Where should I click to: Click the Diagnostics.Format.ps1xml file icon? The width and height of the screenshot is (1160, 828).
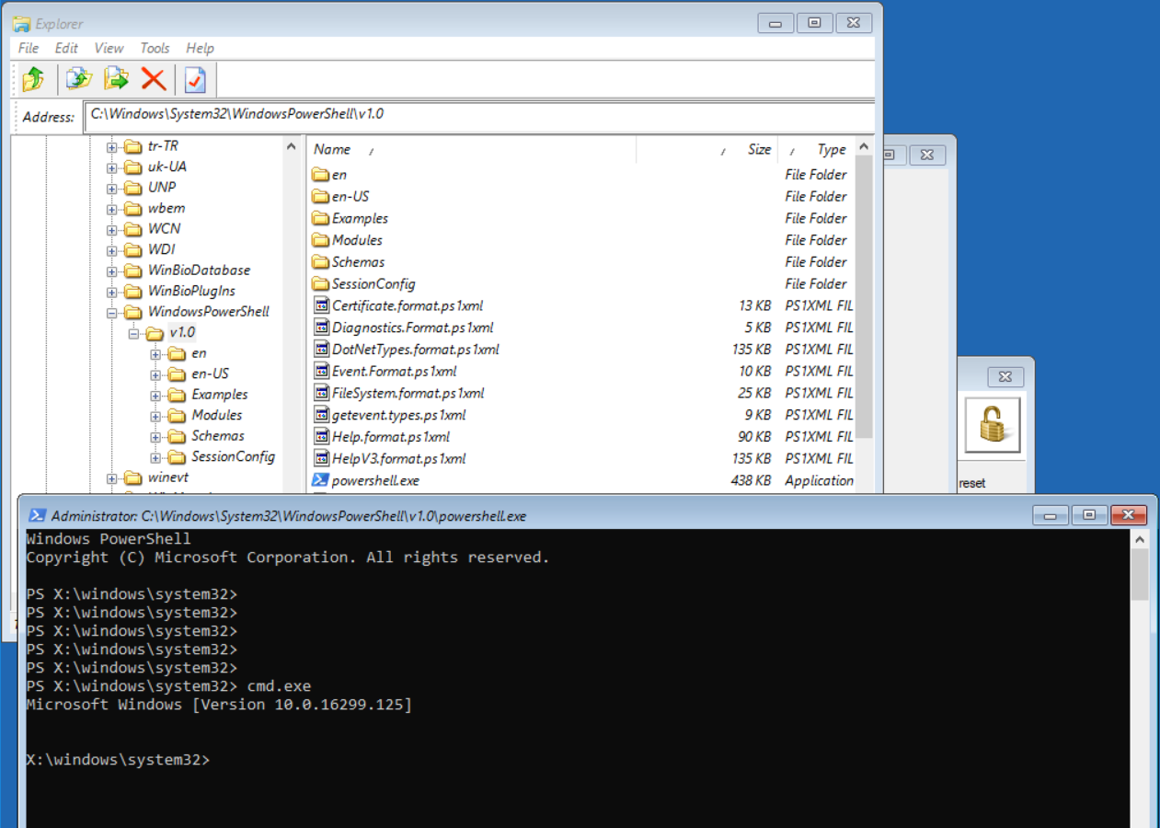click(x=321, y=328)
